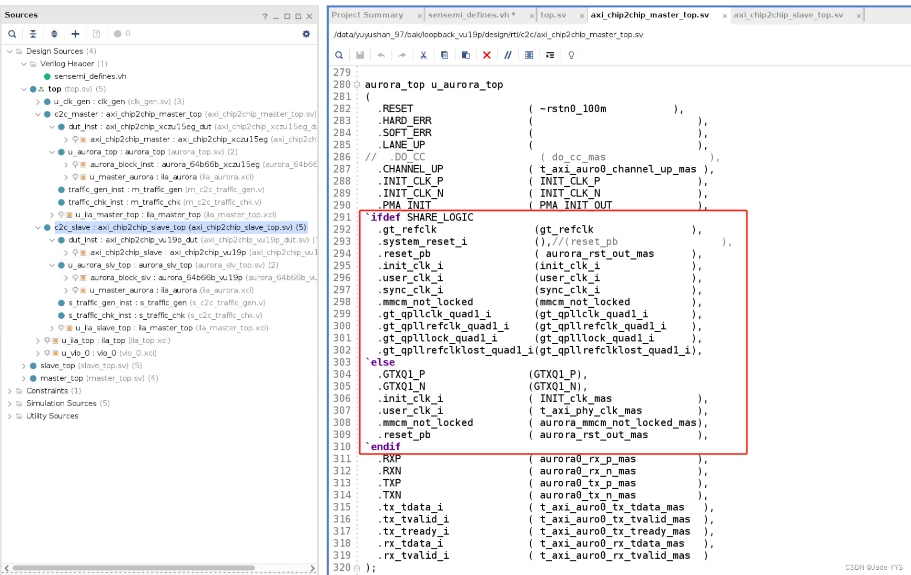Add sources with the plus icon

coord(75,34)
